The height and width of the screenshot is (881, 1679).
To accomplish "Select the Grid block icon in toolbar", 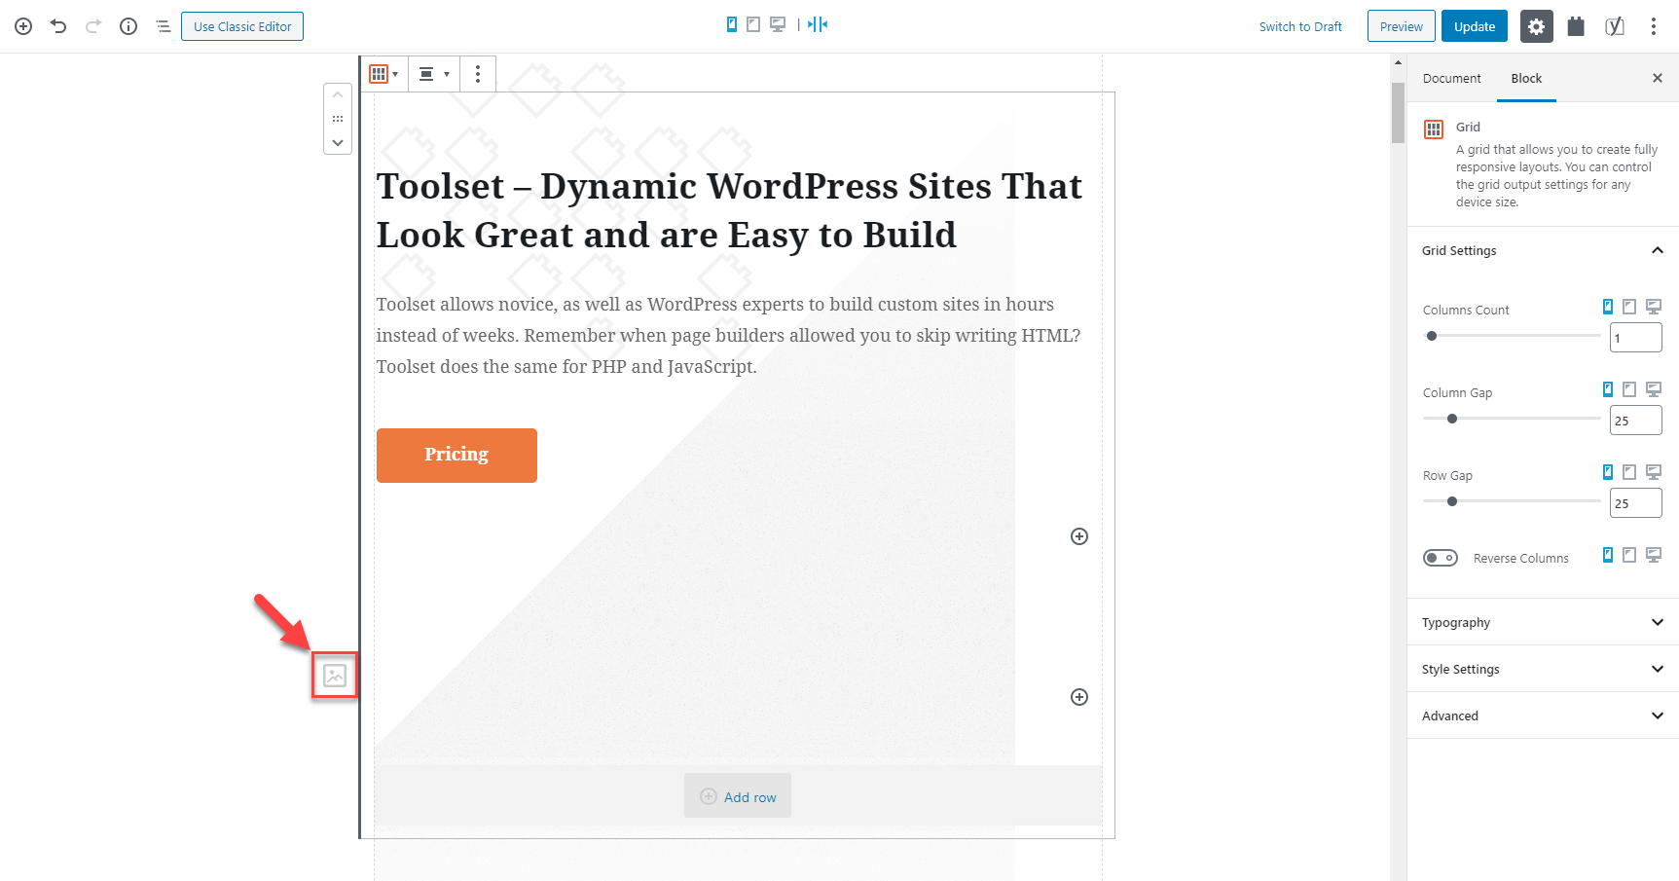I will coord(379,73).
